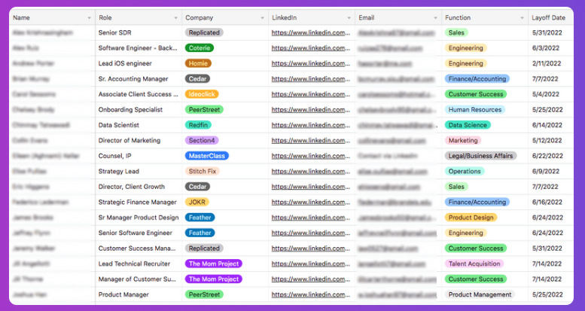Open LinkedIn link in Product Manager row
This screenshot has width=585, height=311.
[x=311, y=294]
